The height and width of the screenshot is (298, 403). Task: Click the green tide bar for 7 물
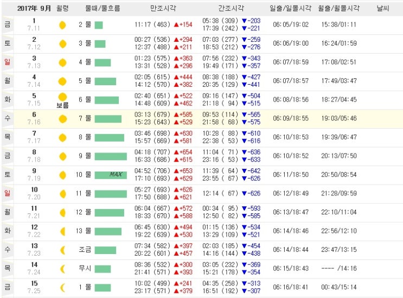pyautogui.click(x=108, y=119)
